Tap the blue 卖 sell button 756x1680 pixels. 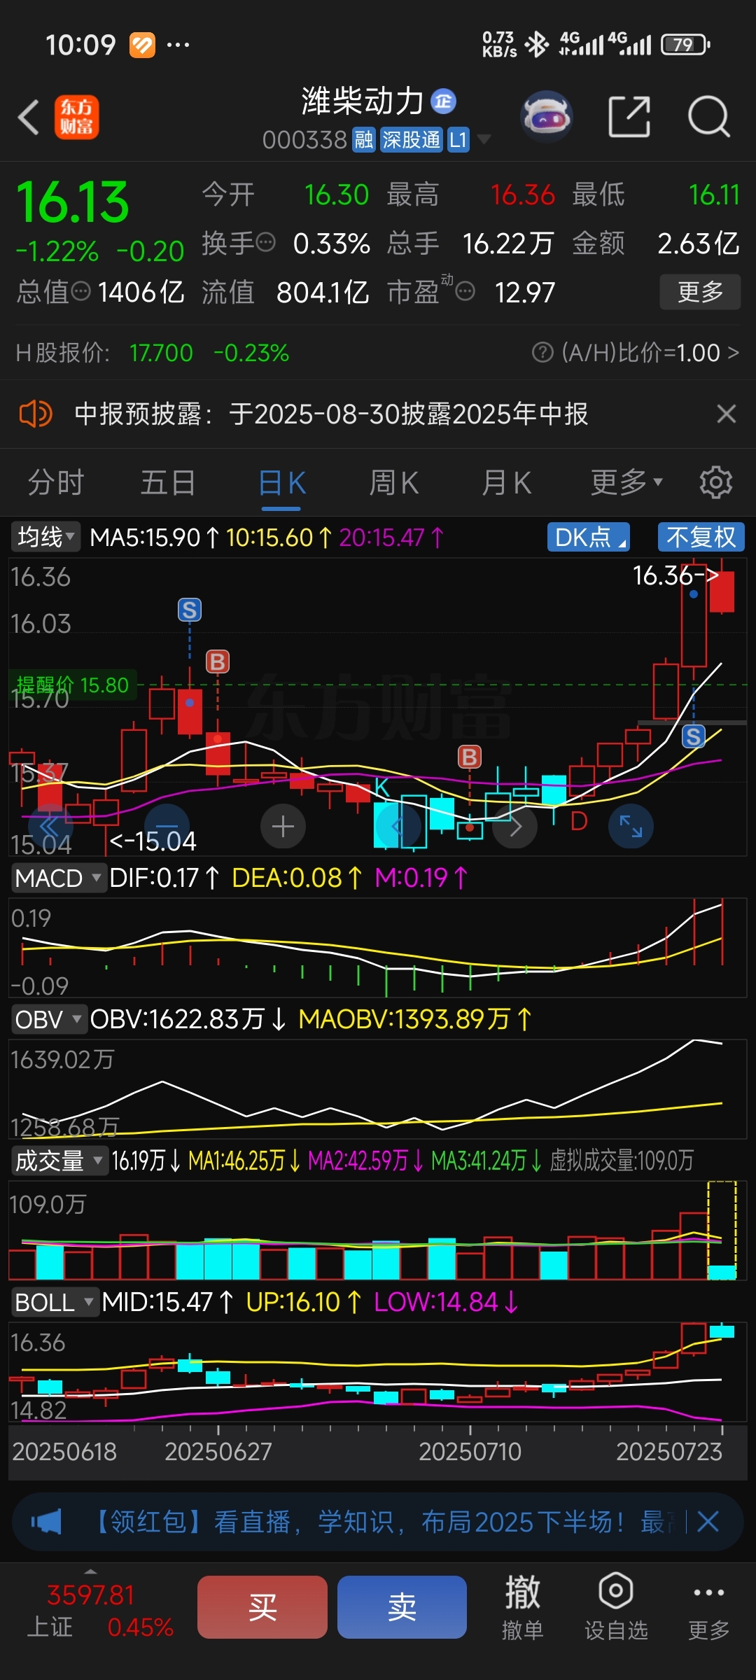402,1607
